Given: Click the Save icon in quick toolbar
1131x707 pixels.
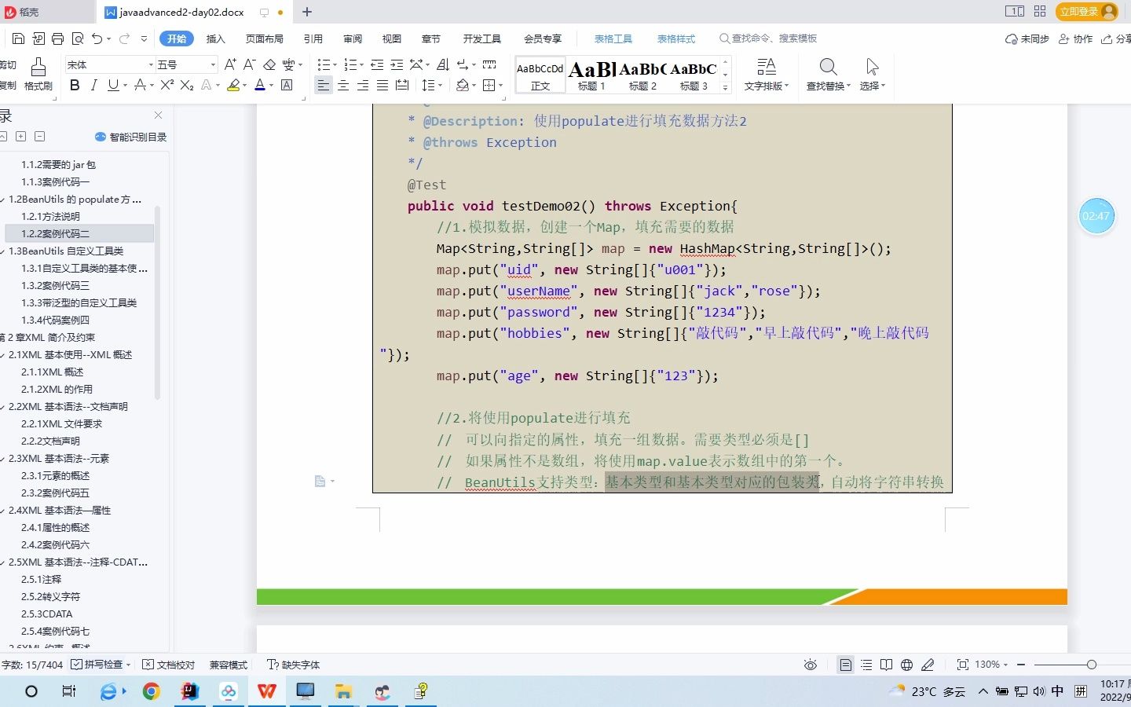Looking at the screenshot, I should tap(19, 38).
